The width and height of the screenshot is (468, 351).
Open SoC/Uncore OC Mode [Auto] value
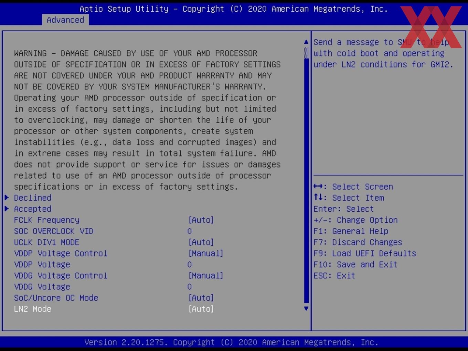pyautogui.click(x=201, y=298)
